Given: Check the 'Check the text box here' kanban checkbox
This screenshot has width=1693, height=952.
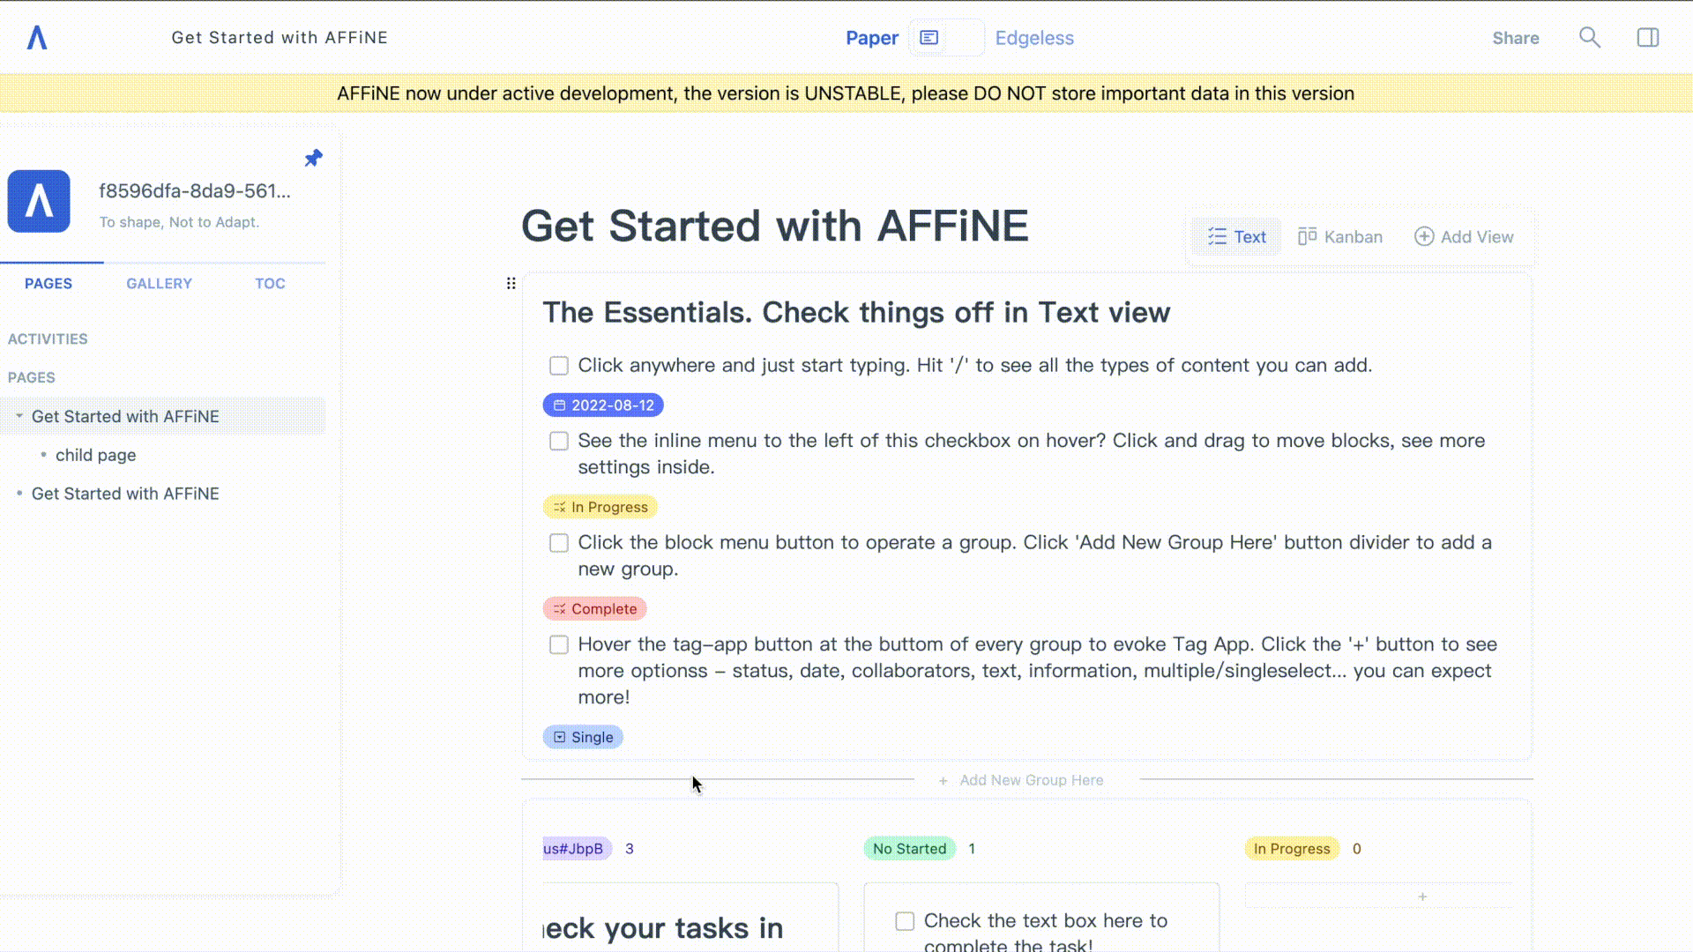Looking at the screenshot, I should (905, 921).
